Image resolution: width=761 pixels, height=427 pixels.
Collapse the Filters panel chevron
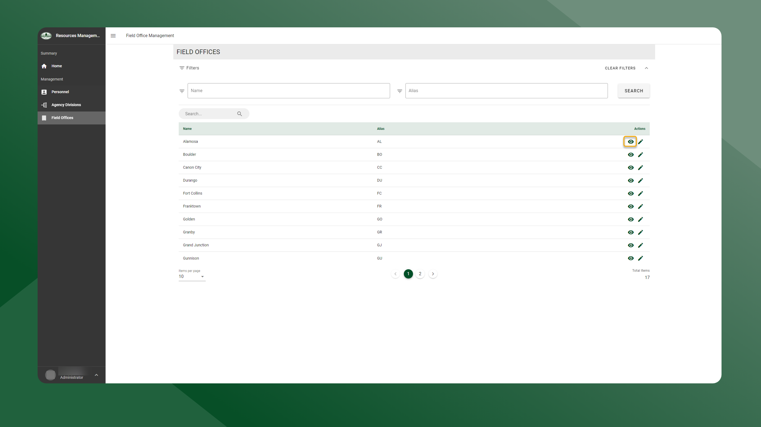[646, 68]
